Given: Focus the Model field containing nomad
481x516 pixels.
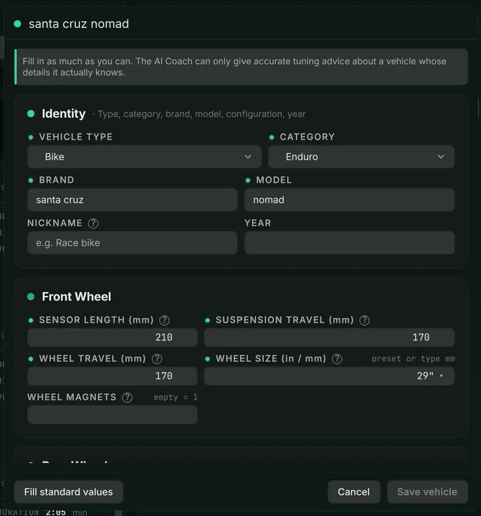Looking at the screenshot, I should click(x=349, y=200).
